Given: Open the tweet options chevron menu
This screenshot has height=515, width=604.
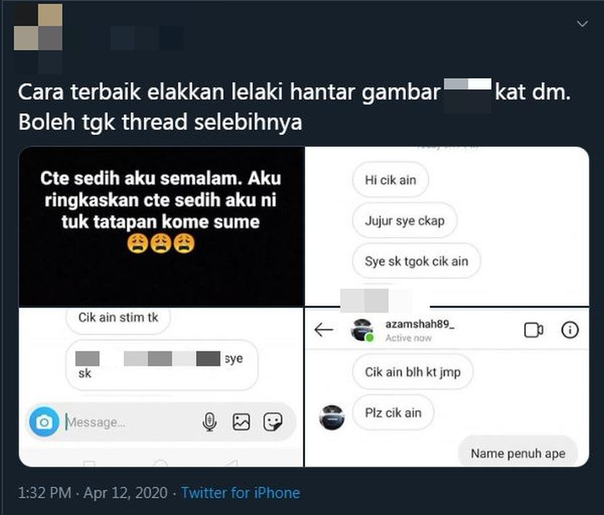Looking at the screenshot, I should (582, 24).
